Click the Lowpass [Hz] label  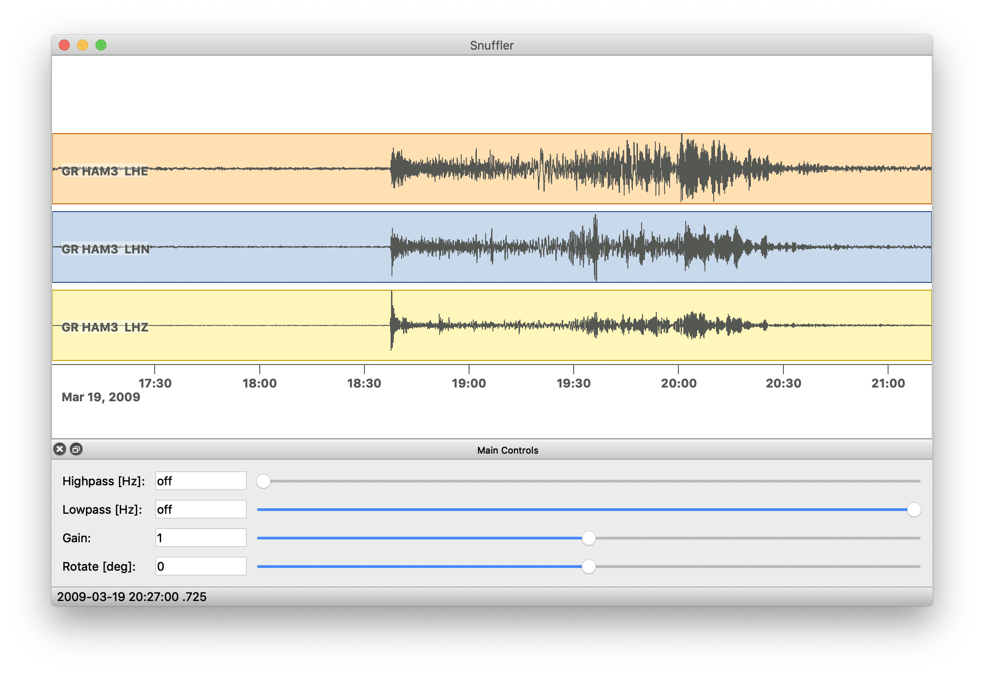click(x=102, y=510)
